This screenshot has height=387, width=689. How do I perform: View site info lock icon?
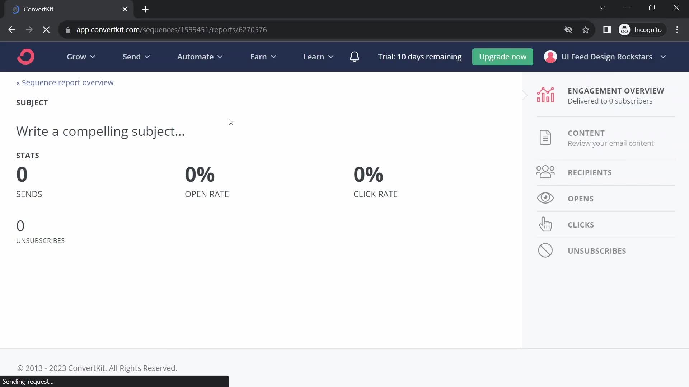pyautogui.click(x=68, y=30)
